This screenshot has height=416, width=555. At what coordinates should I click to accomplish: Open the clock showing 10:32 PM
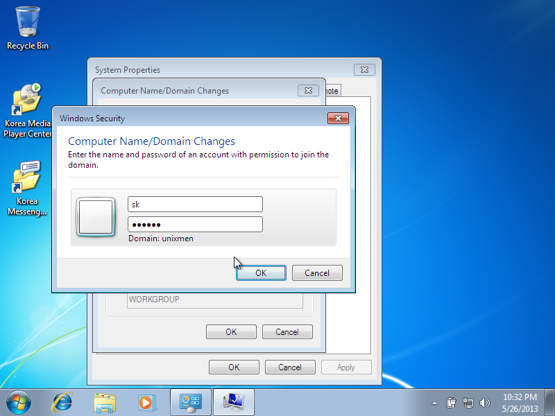tap(520, 403)
